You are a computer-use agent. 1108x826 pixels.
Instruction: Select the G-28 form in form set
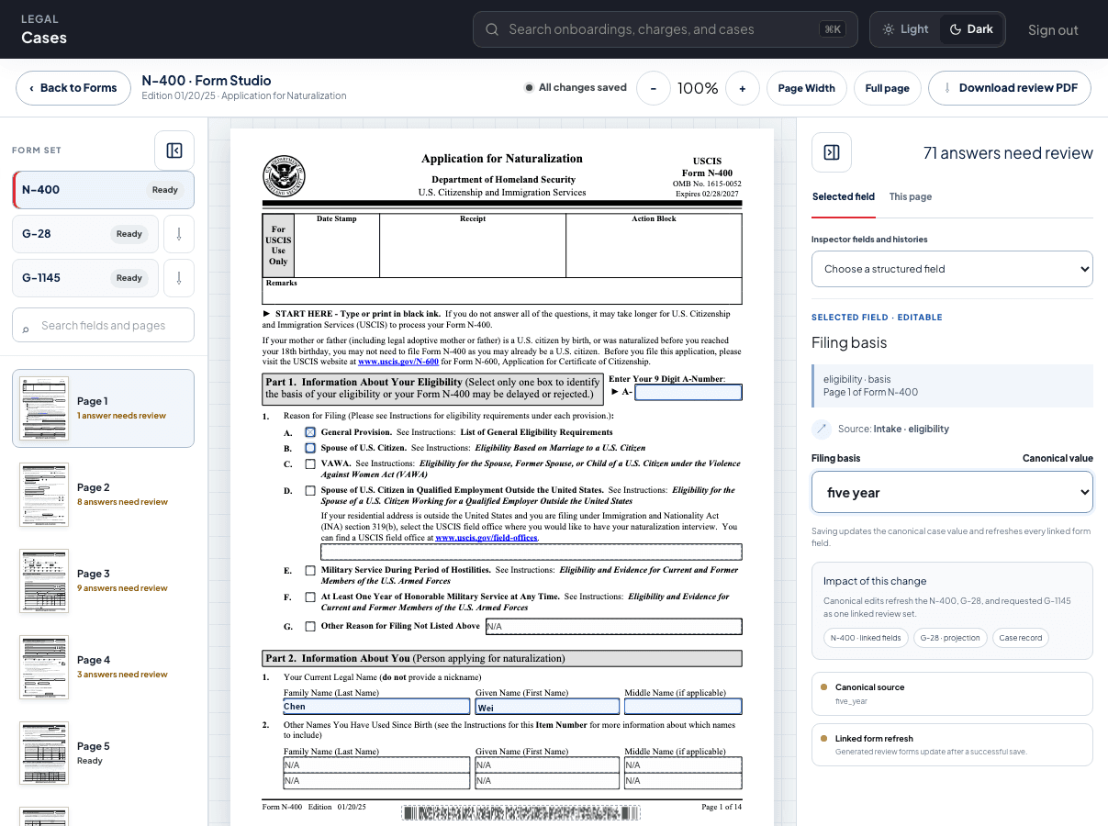point(85,234)
